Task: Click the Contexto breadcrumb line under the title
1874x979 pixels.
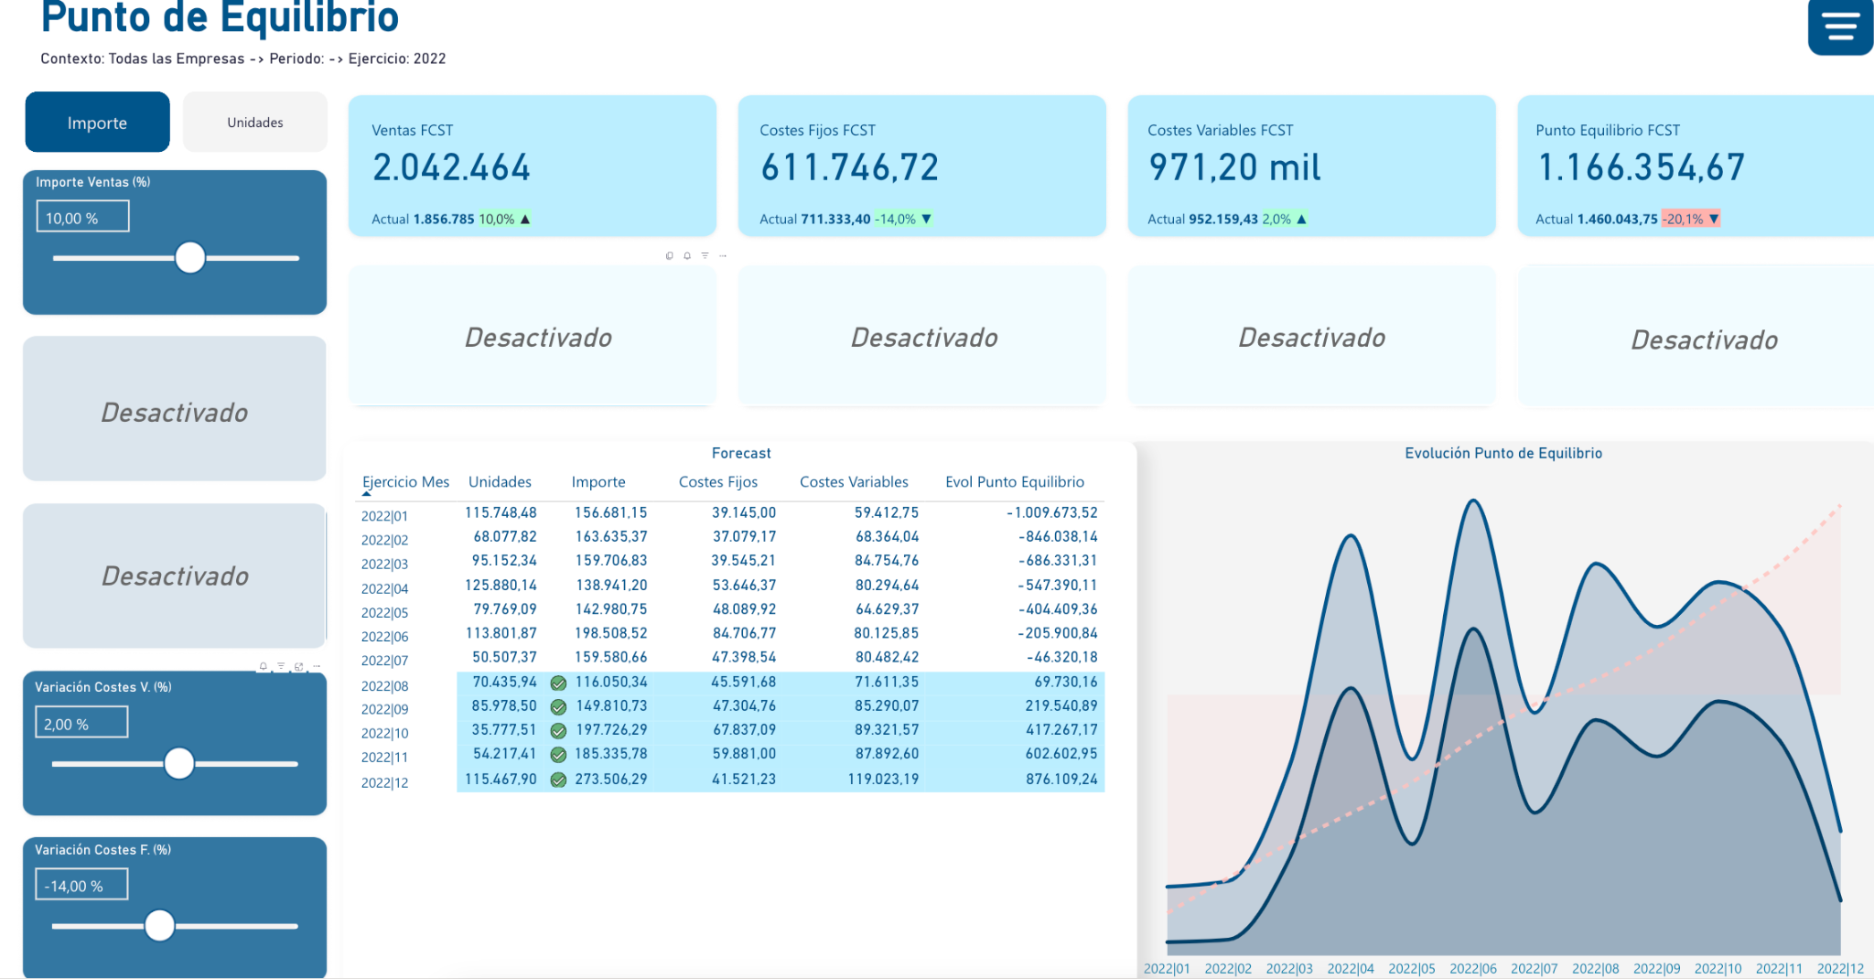Action: tap(243, 59)
